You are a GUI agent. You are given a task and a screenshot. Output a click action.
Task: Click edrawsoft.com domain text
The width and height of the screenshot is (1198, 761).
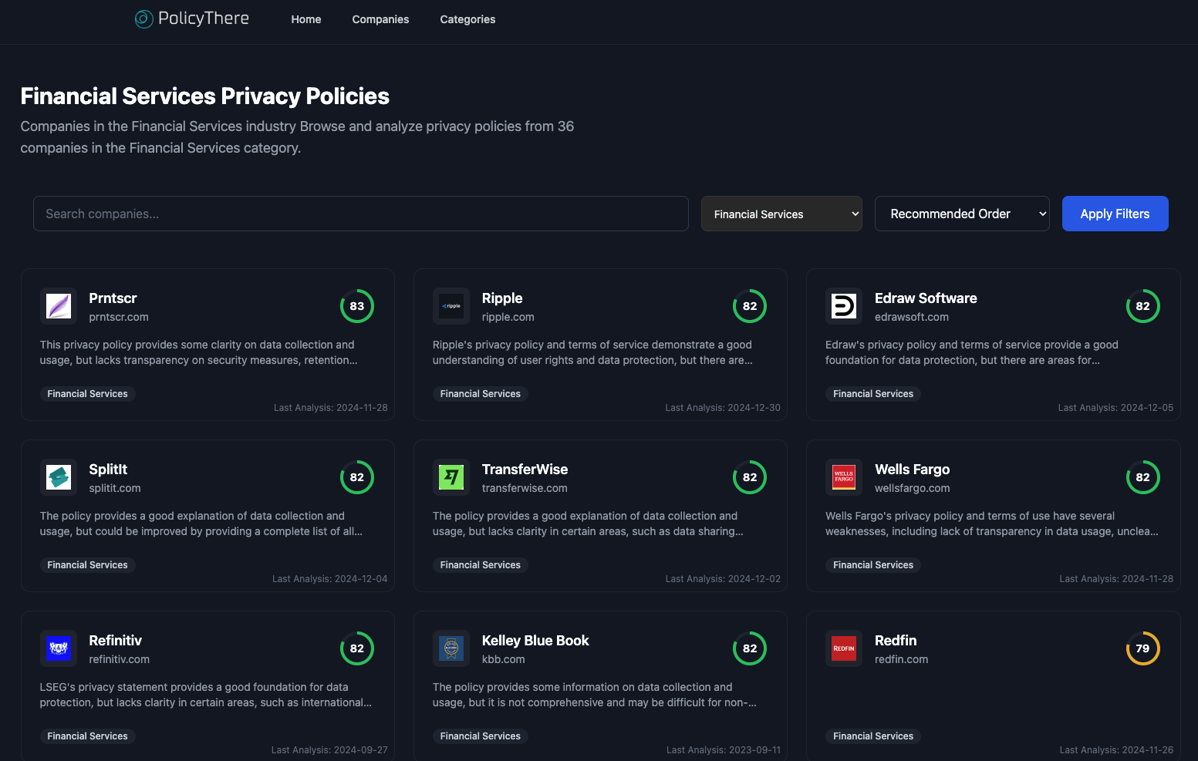[912, 317]
